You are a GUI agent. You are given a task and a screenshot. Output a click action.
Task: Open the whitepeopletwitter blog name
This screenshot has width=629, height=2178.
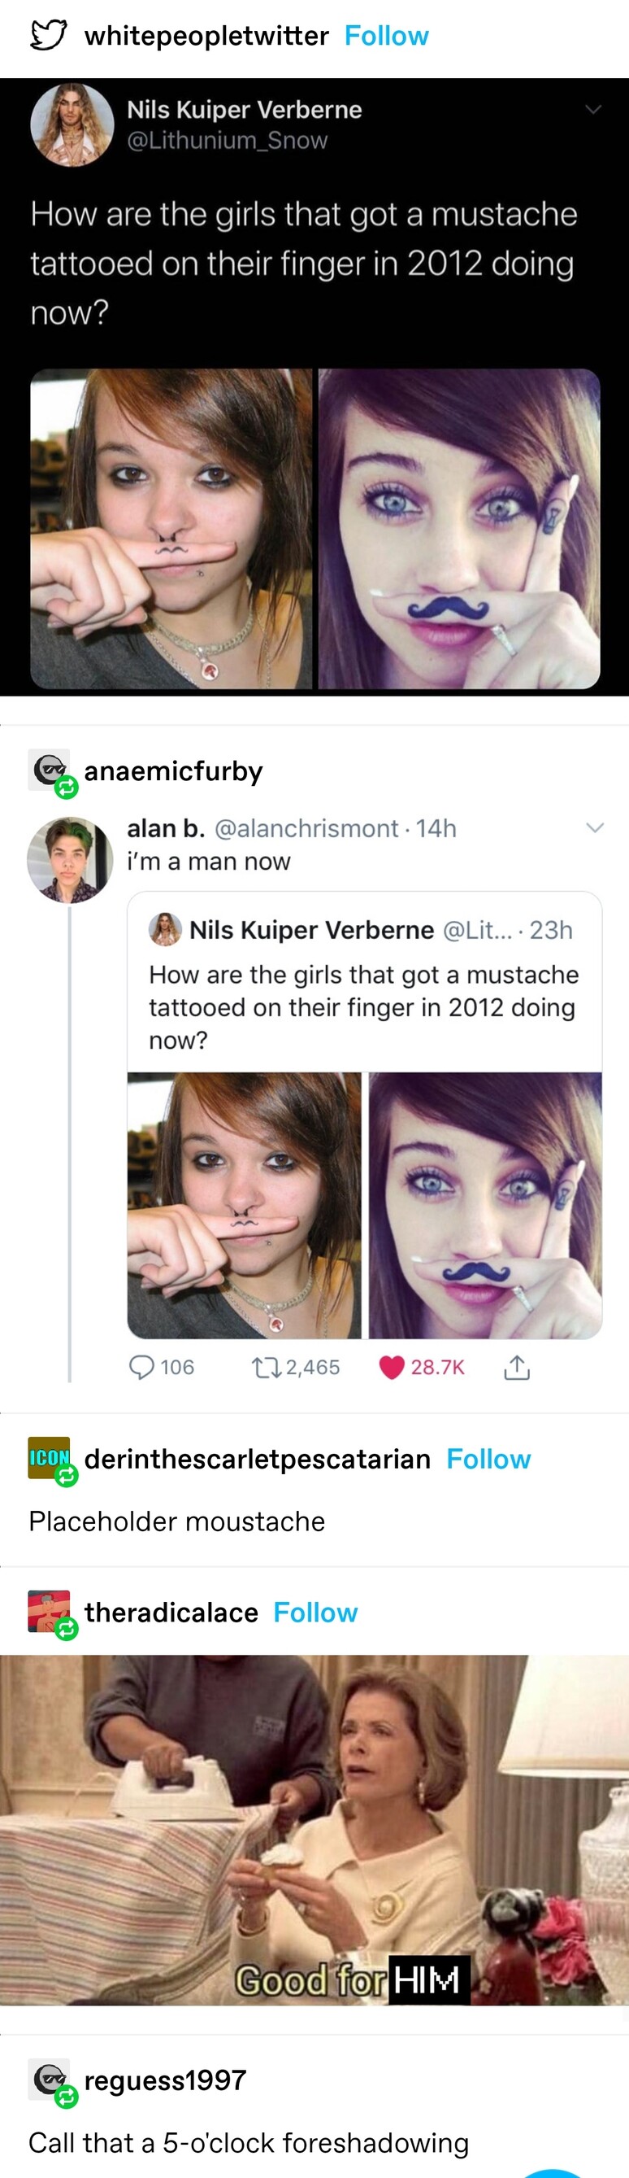click(206, 36)
